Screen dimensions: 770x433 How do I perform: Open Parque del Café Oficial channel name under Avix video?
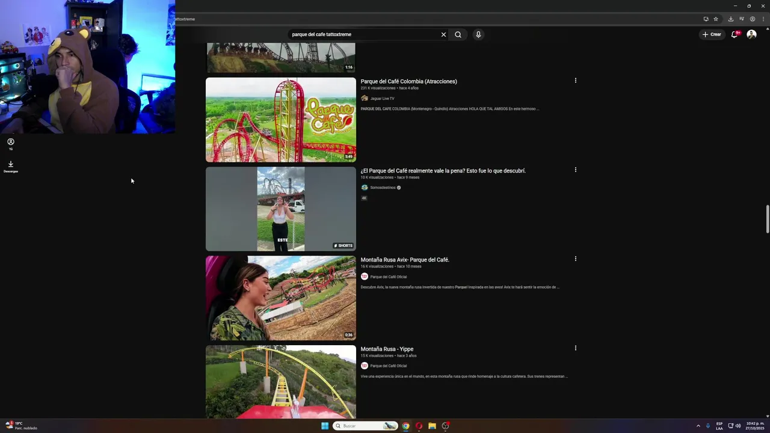[389, 277]
